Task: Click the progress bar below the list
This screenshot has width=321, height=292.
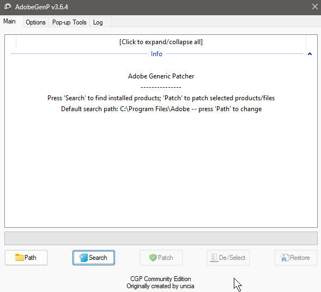Action: 161,239
